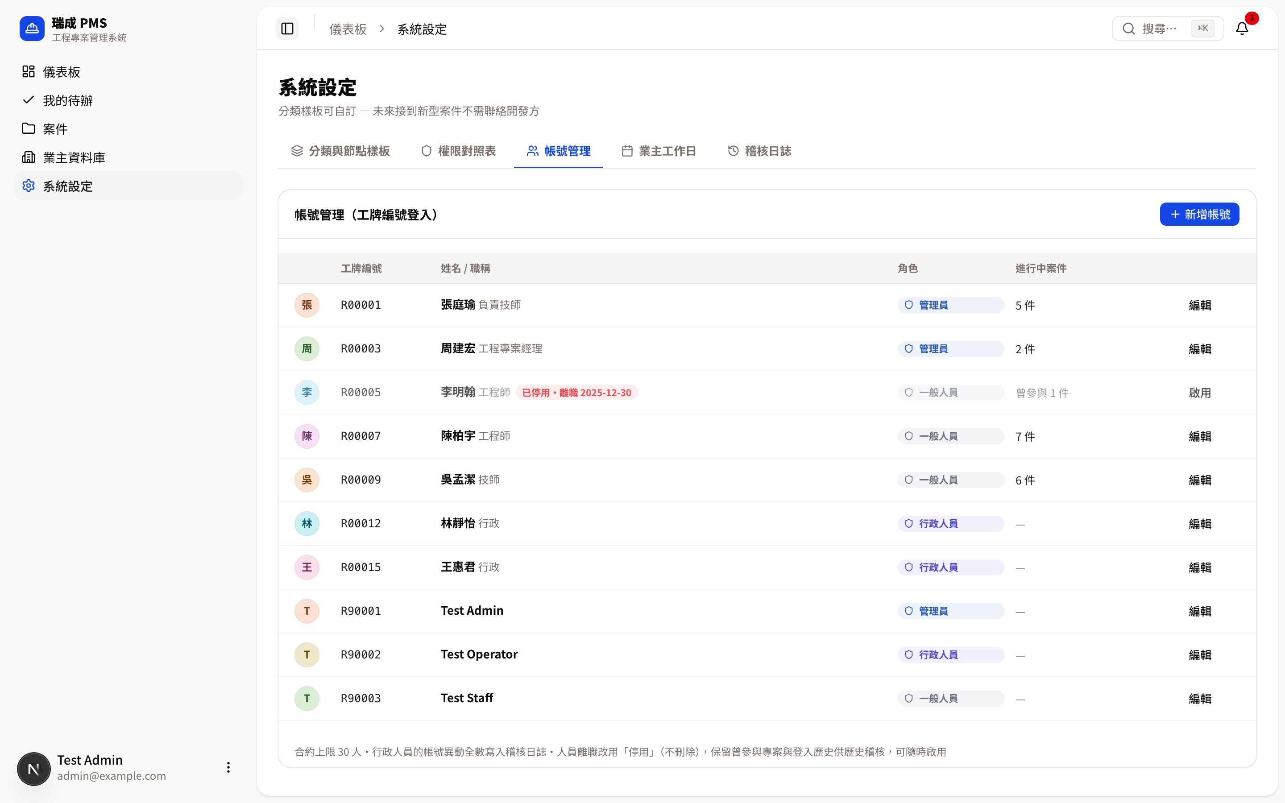Click the Test Admin profile avatar
Image resolution: width=1285 pixels, height=803 pixels.
tap(33, 769)
